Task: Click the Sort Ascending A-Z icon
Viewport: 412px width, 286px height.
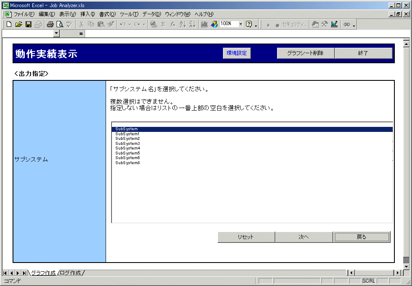Action: [182, 24]
